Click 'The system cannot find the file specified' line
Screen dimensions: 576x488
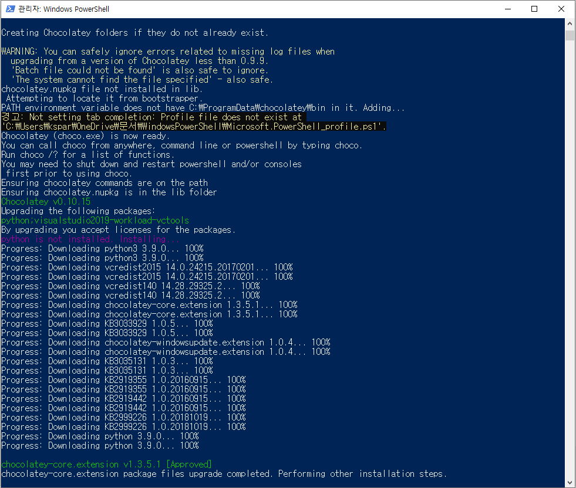click(142, 80)
